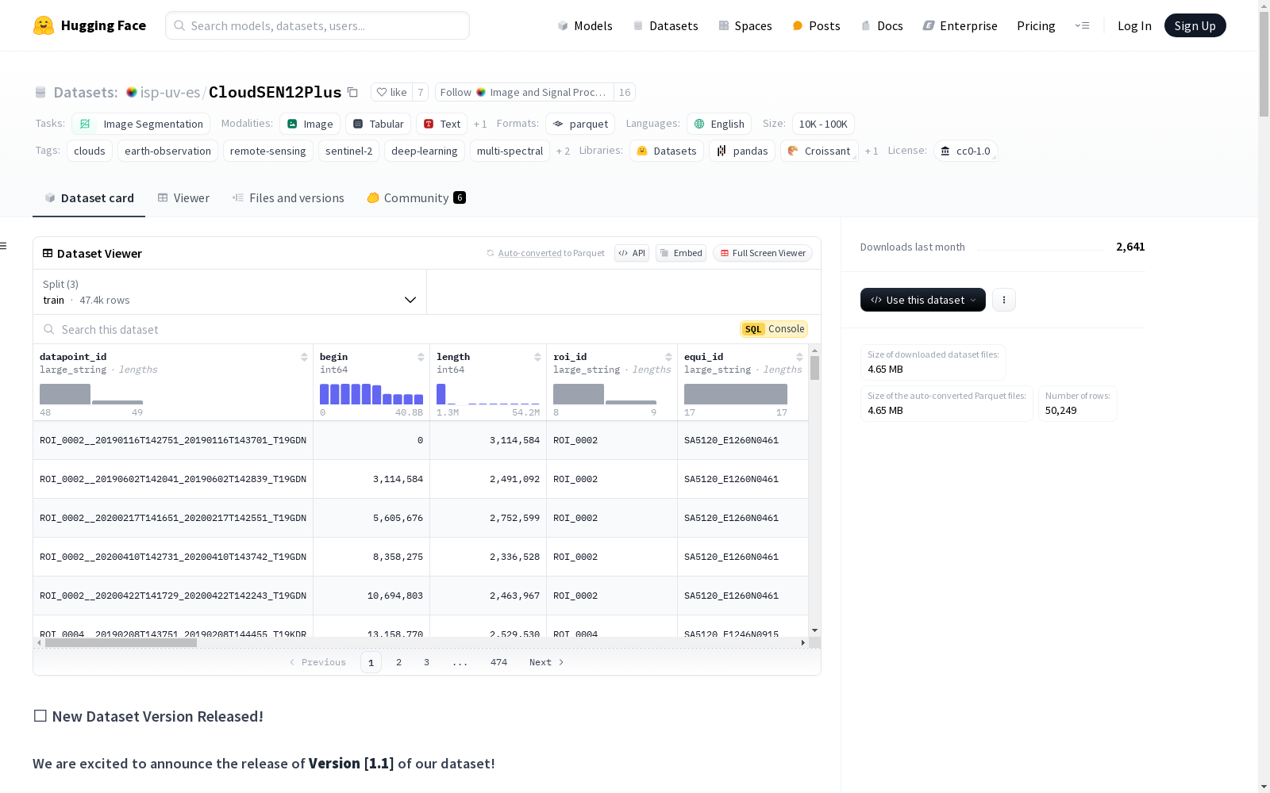
Task: Click the Embed button
Action: click(x=681, y=253)
